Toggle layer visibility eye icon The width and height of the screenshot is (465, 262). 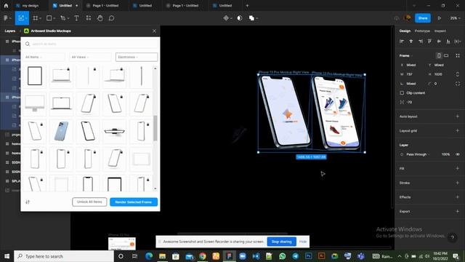tap(458, 154)
